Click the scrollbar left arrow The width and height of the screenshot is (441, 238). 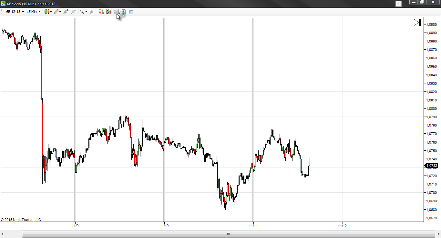point(3,234)
